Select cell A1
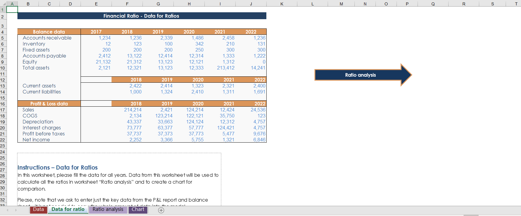Viewport: 521px width, 216px height. click(12, 10)
